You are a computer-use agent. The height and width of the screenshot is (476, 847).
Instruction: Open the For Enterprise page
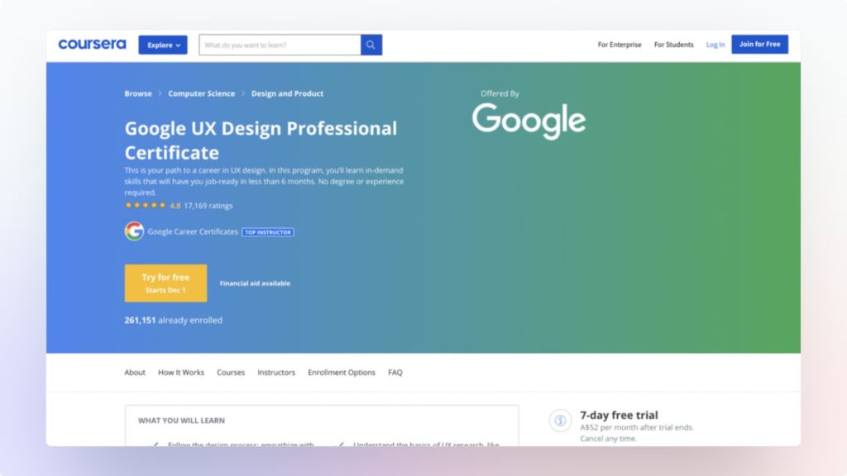tap(620, 45)
